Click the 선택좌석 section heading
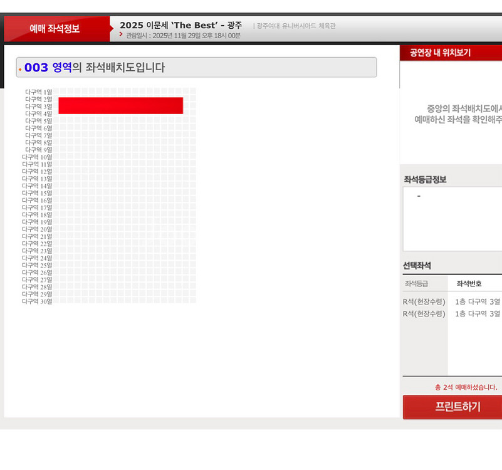Image resolution: width=502 pixels, height=470 pixels. [417, 266]
